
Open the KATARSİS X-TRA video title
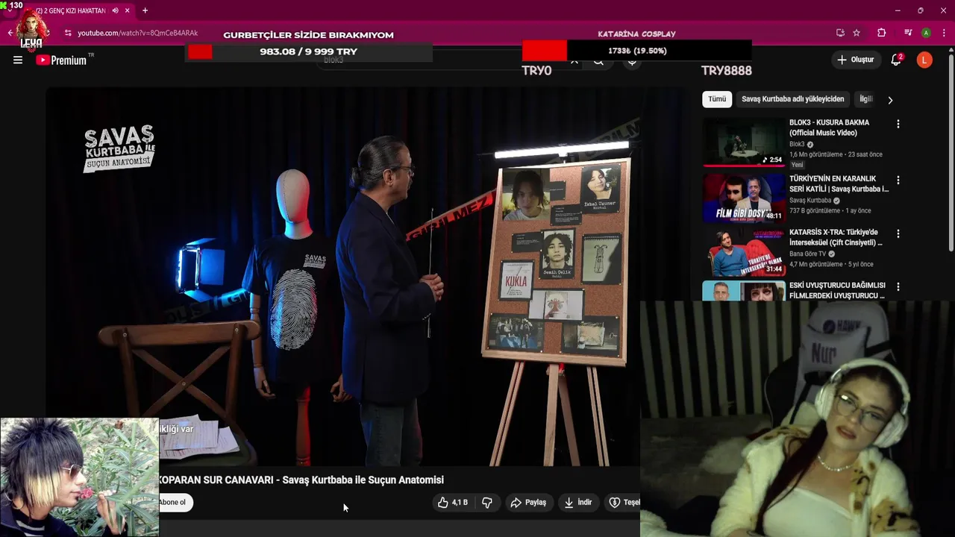(836, 237)
